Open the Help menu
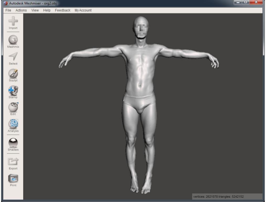 pos(47,10)
